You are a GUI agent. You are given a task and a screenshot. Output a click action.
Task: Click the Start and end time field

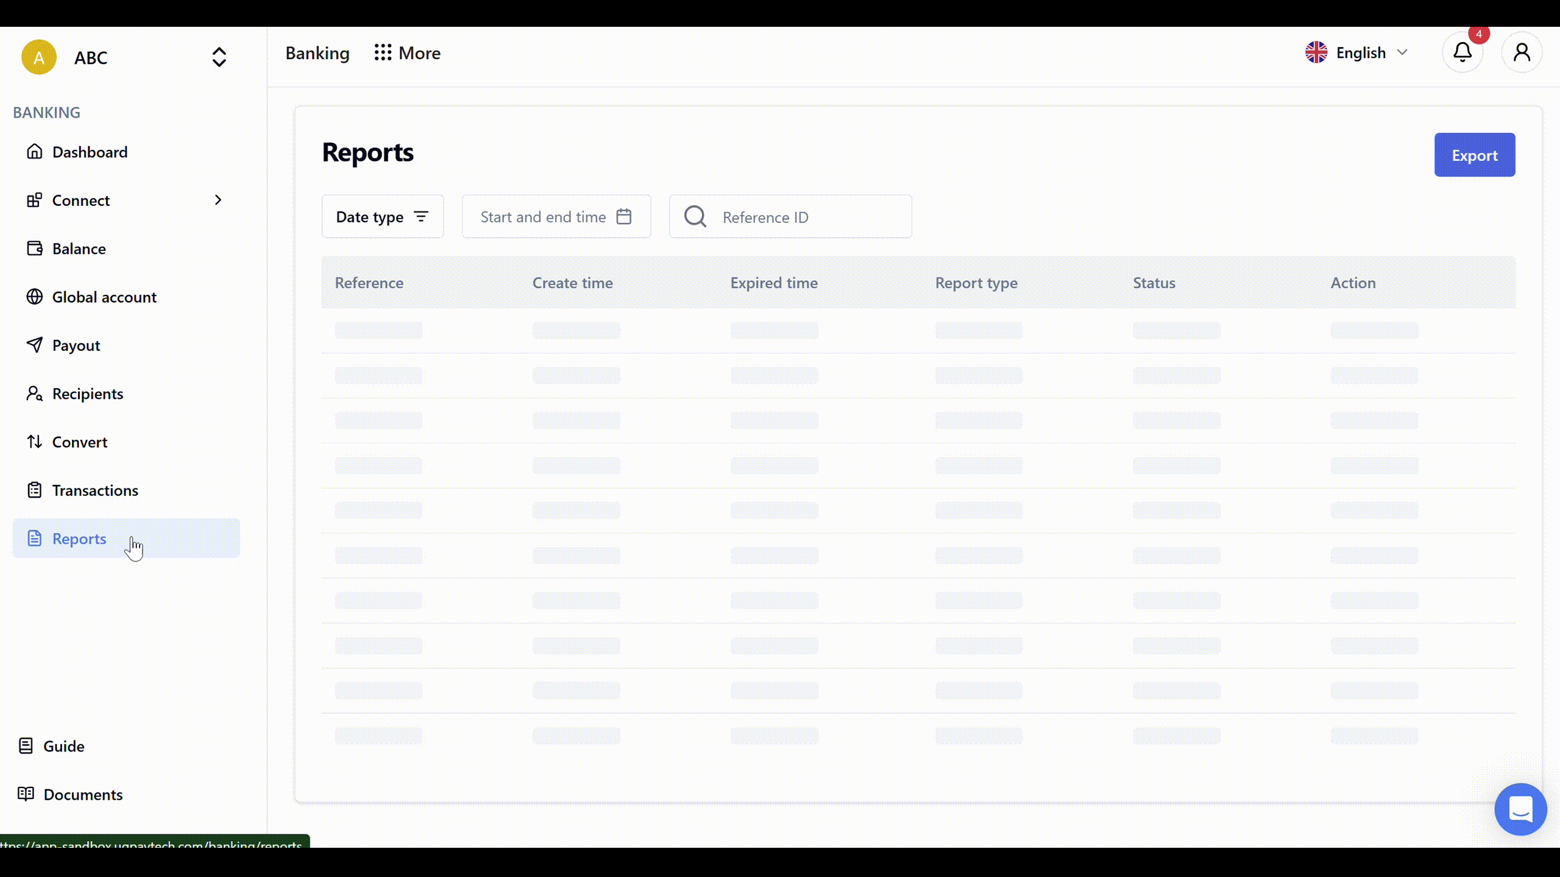click(556, 216)
